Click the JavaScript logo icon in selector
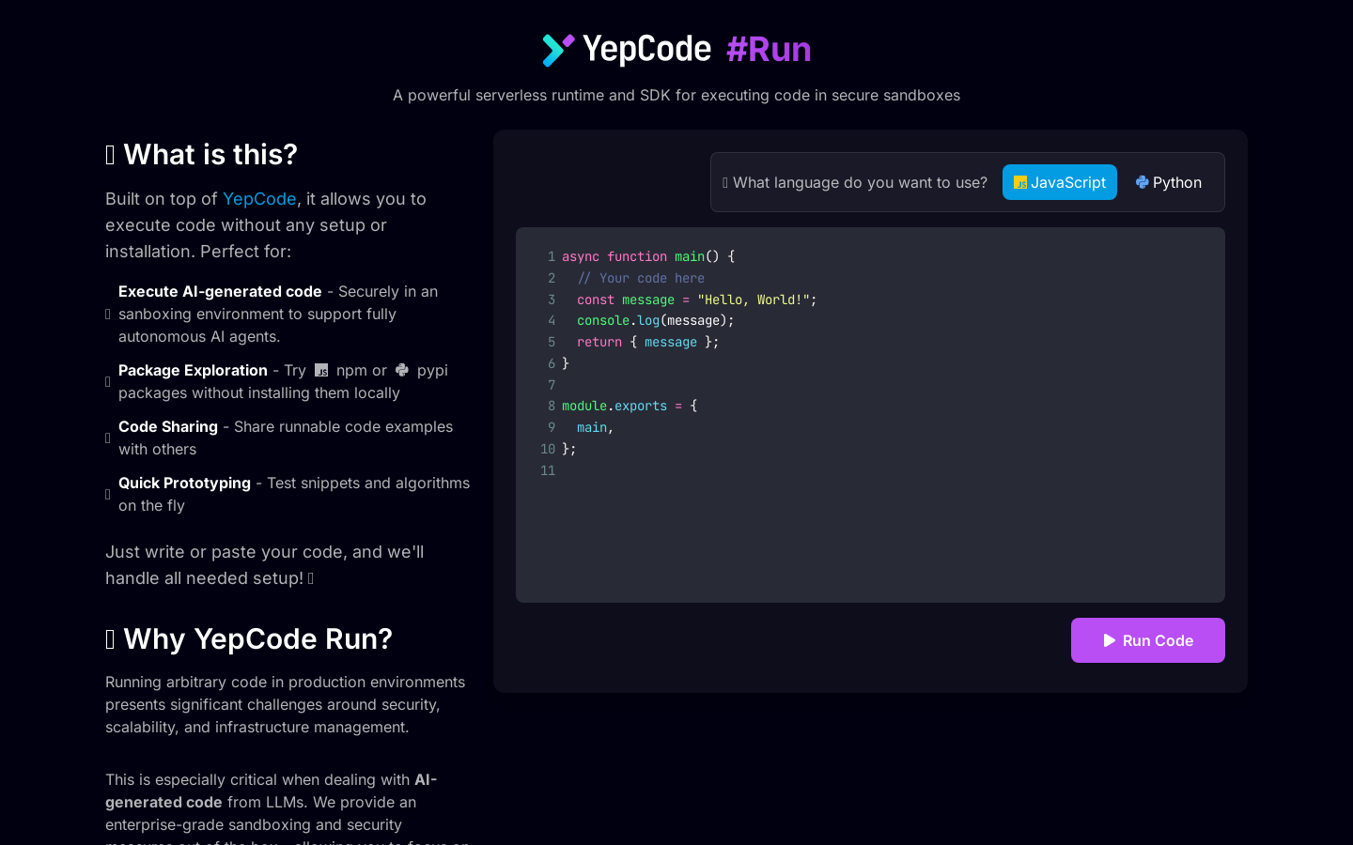 pyautogui.click(x=1020, y=182)
